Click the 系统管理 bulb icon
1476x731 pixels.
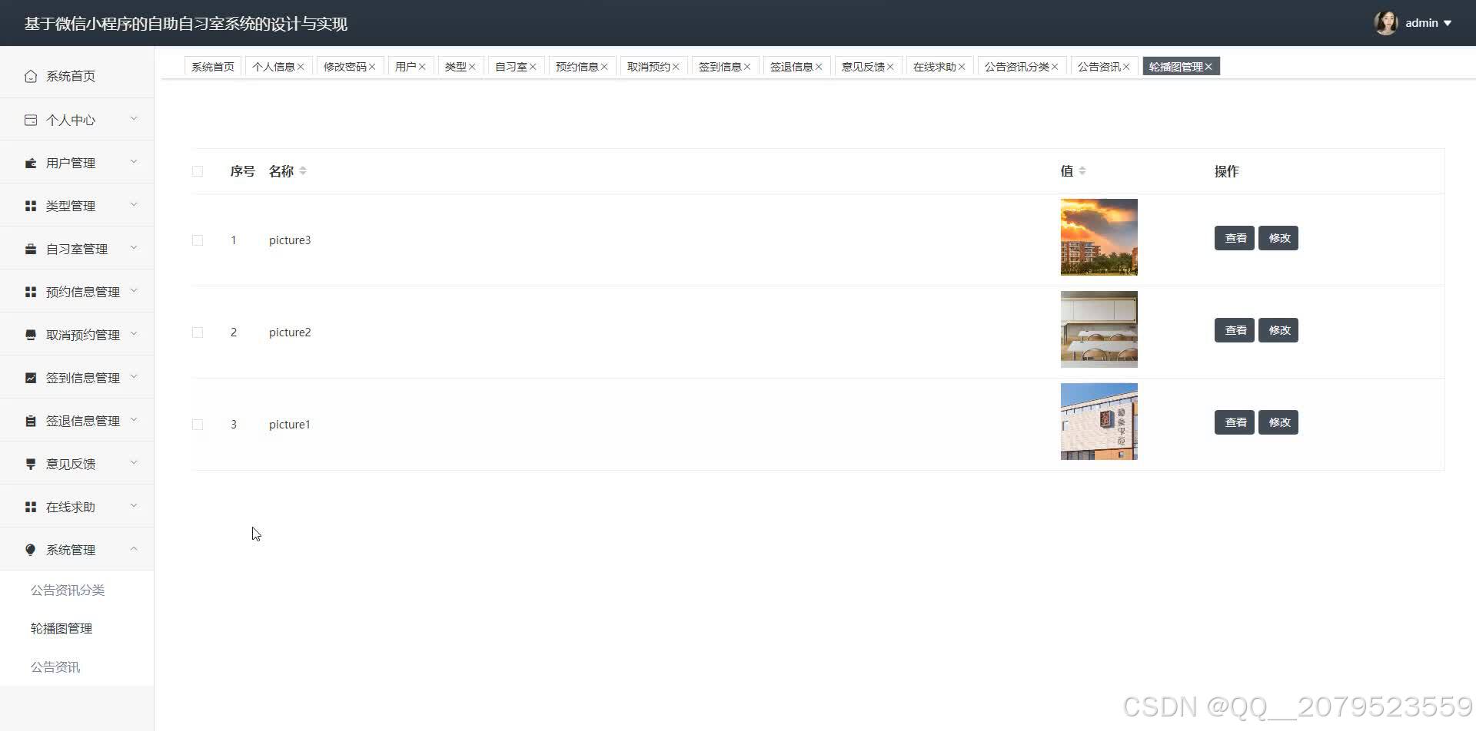click(x=31, y=550)
